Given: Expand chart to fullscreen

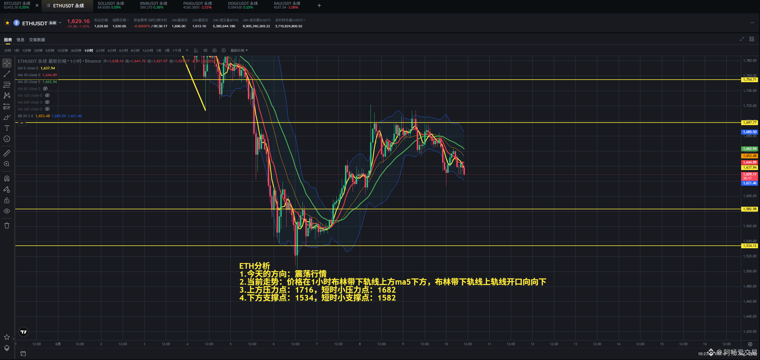Looking at the screenshot, I should [x=742, y=39].
